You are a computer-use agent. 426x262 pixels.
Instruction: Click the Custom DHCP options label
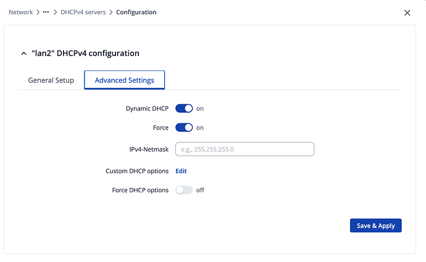click(136, 171)
